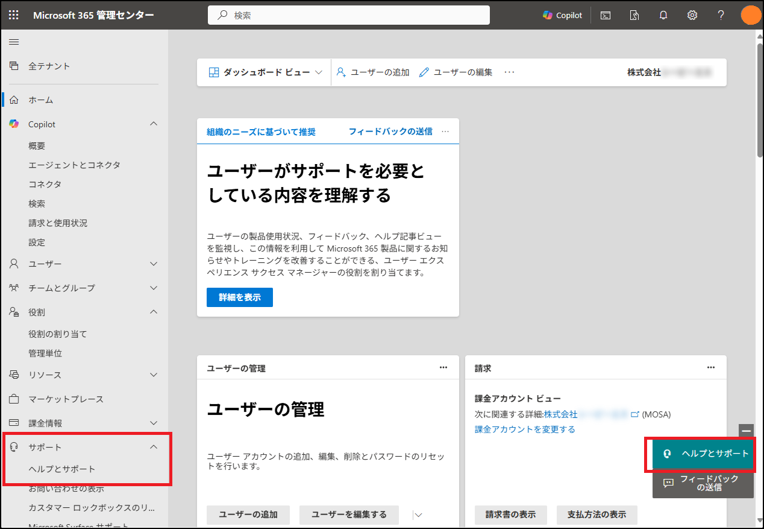Click inside the 検索 search field
764x529 pixels.
(349, 14)
